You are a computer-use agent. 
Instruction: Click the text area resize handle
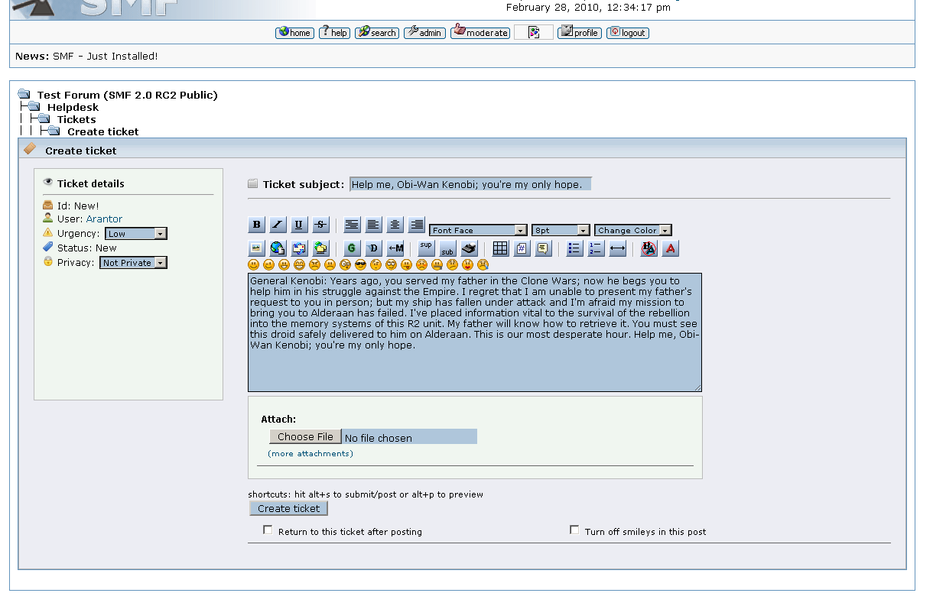697,387
